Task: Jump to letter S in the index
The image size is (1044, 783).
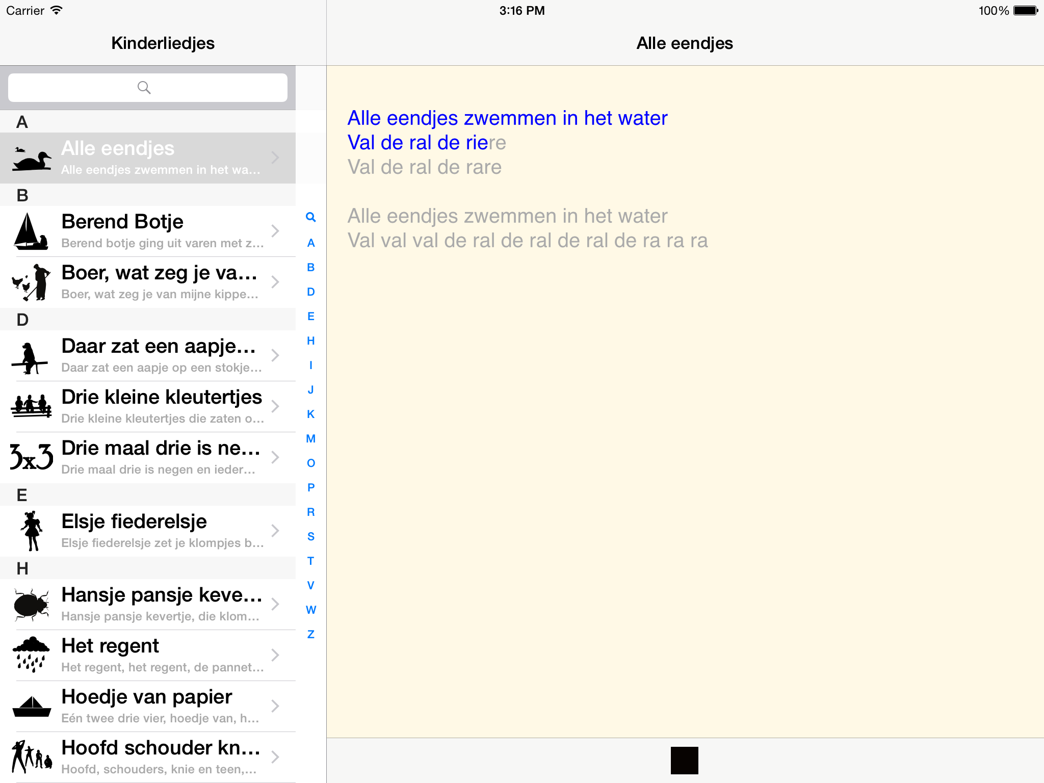Action: (311, 537)
